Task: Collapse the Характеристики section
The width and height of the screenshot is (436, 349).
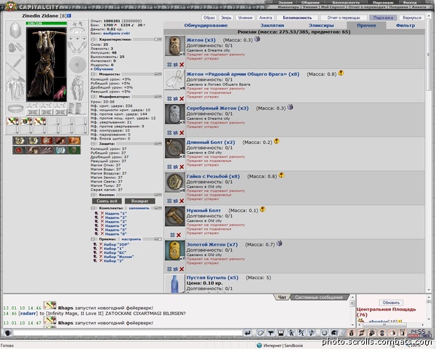Action: pos(93,39)
